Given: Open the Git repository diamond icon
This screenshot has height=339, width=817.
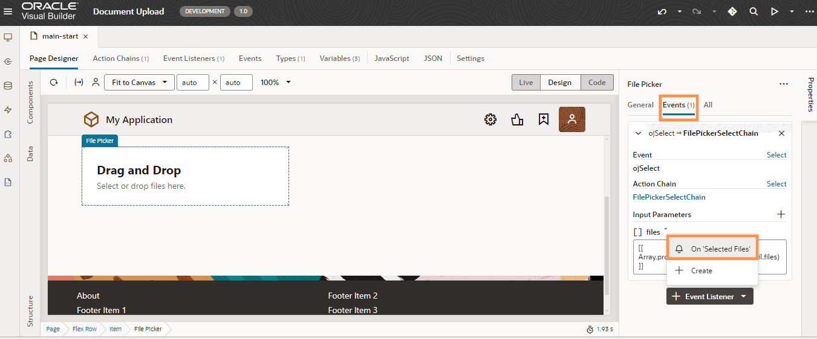Looking at the screenshot, I should click(732, 11).
